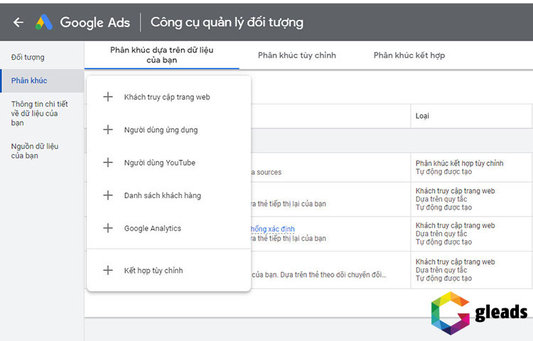The width and height of the screenshot is (533, 341).
Task: Select Khách truy cập trang web menu option
Action: pos(169,97)
